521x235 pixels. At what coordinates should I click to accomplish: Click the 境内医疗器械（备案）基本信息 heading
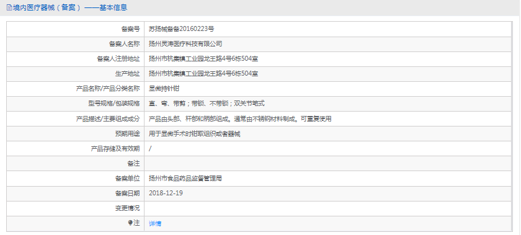point(69,7)
